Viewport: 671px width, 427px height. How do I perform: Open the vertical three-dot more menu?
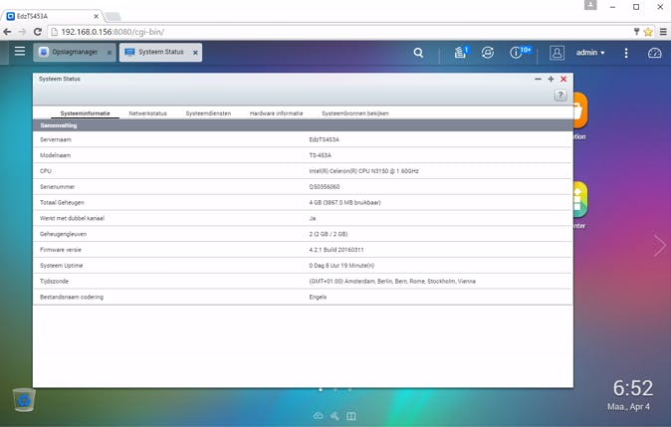point(626,53)
